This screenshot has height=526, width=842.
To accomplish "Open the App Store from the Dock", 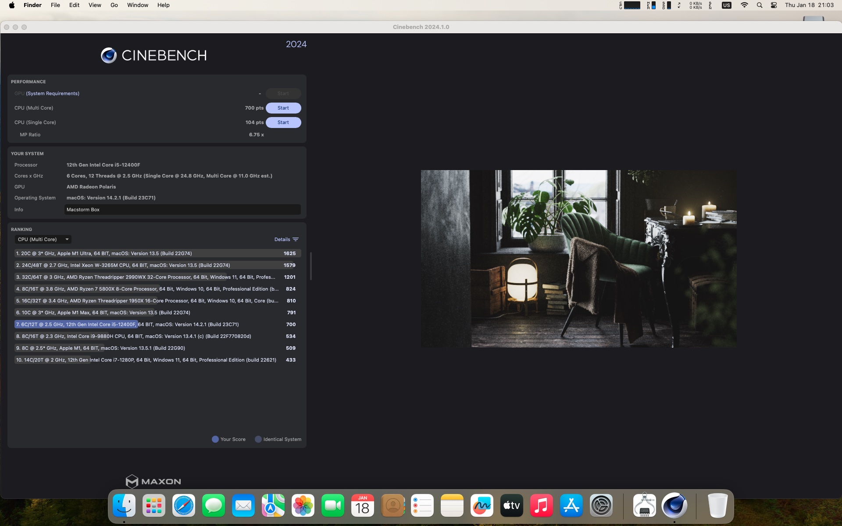I will coord(571,505).
